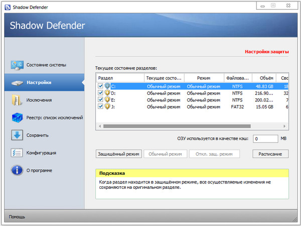301x226 pixels.
Task: Open the Исключения section
Action: (39, 100)
